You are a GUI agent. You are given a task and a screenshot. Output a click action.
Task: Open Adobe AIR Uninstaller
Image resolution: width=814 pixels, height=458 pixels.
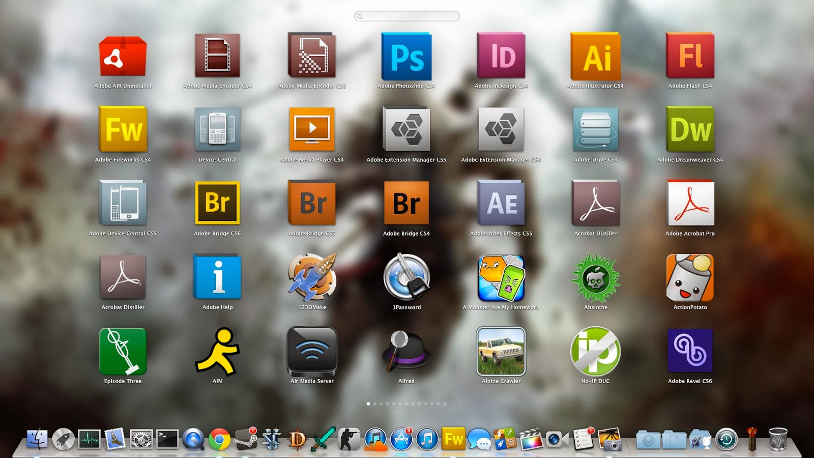click(x=123, y=56)
